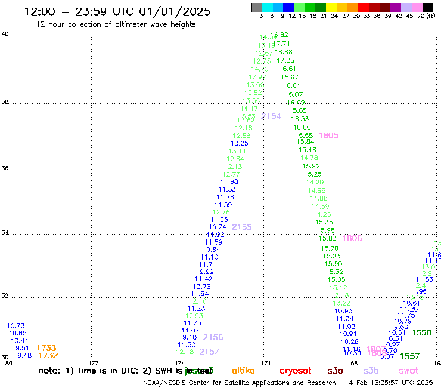Select the red 'cryosat' legend label

(296, 371)
